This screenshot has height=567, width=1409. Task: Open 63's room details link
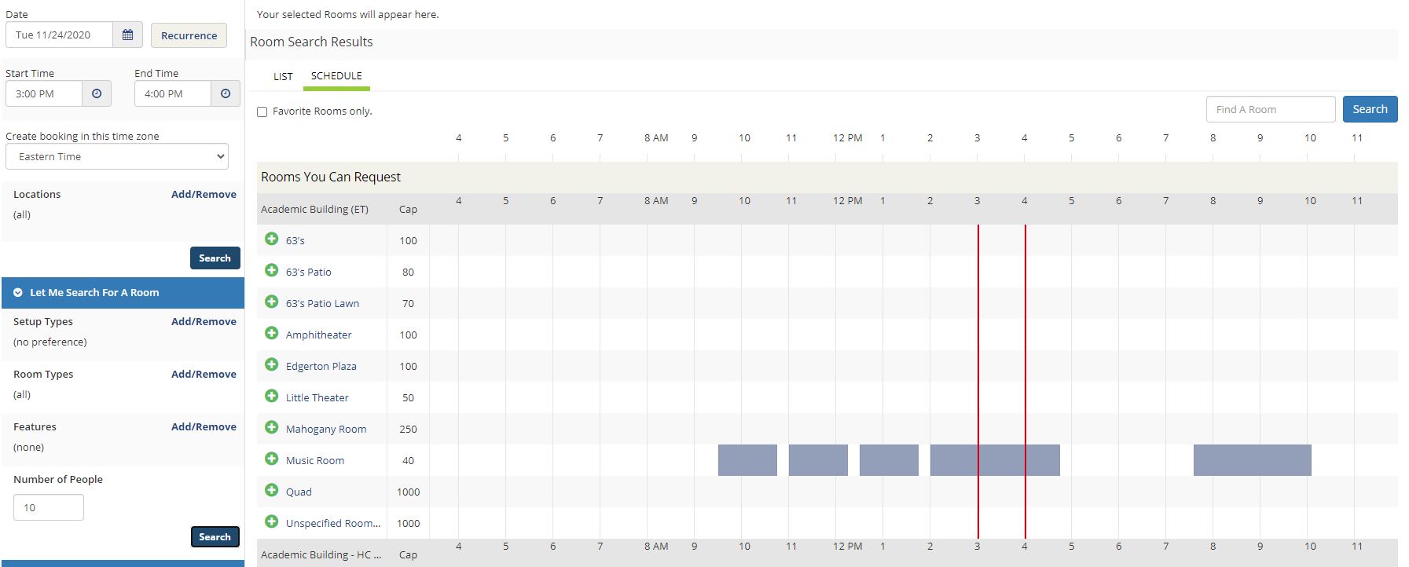(x=295, y=240)
